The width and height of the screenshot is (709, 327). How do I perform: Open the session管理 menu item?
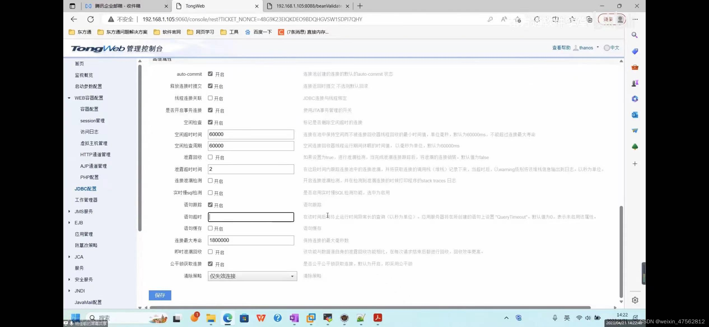tap(92, 121)
